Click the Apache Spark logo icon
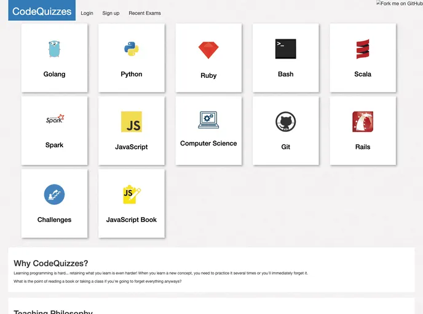 tap(55, 118)
